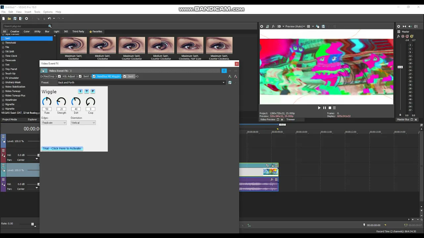Toggle split screen view in the preview toolbar

pyautogui.click(x=279, y=26)
